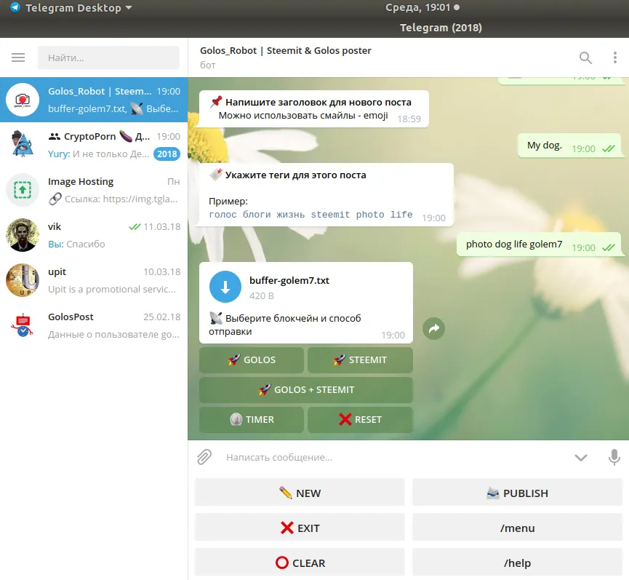This screenshot has width=629, height=580.
Task: Hide the bot keyboard with chevron arrow
Action: pyautogui.click(x=580, y=458)
